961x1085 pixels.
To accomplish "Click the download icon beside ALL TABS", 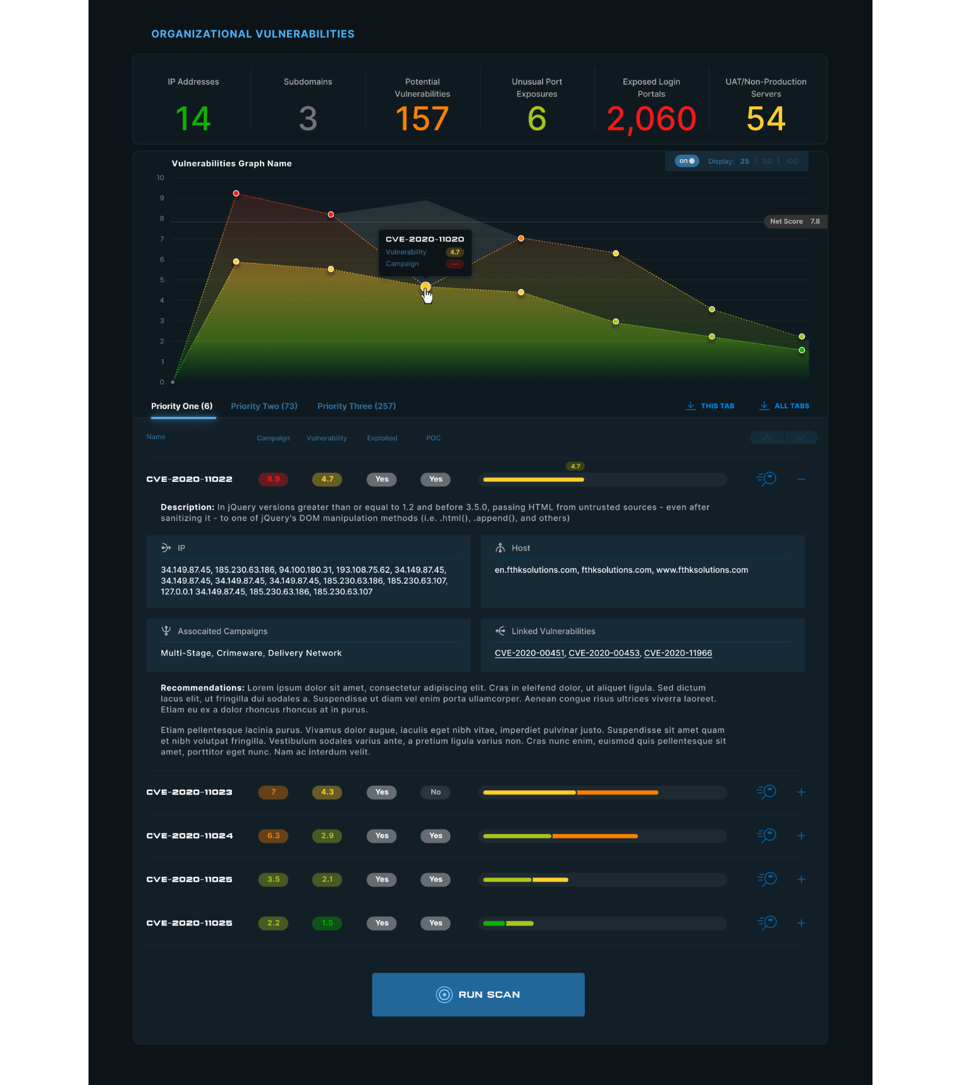I will coord(764,406).
